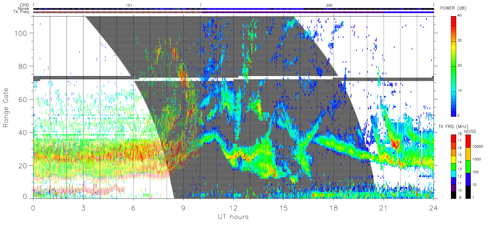
Task: Click the TX Freq row label
Action: pos(21,12)
